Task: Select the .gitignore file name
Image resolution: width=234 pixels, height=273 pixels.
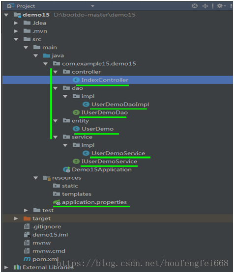Action: pos(47,227)
